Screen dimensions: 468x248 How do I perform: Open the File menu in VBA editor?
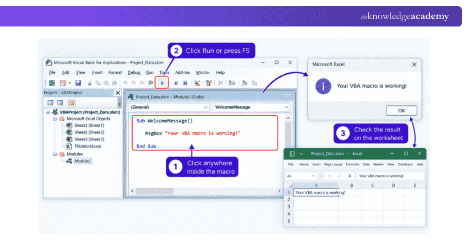pyautogui.click(x=52, y=72)
